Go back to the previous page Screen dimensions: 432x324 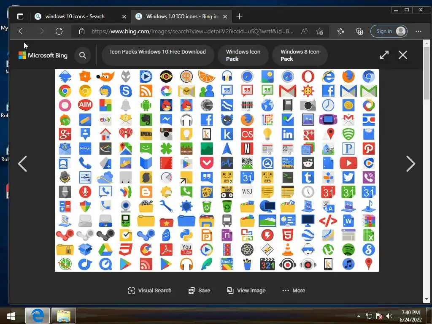22,31
